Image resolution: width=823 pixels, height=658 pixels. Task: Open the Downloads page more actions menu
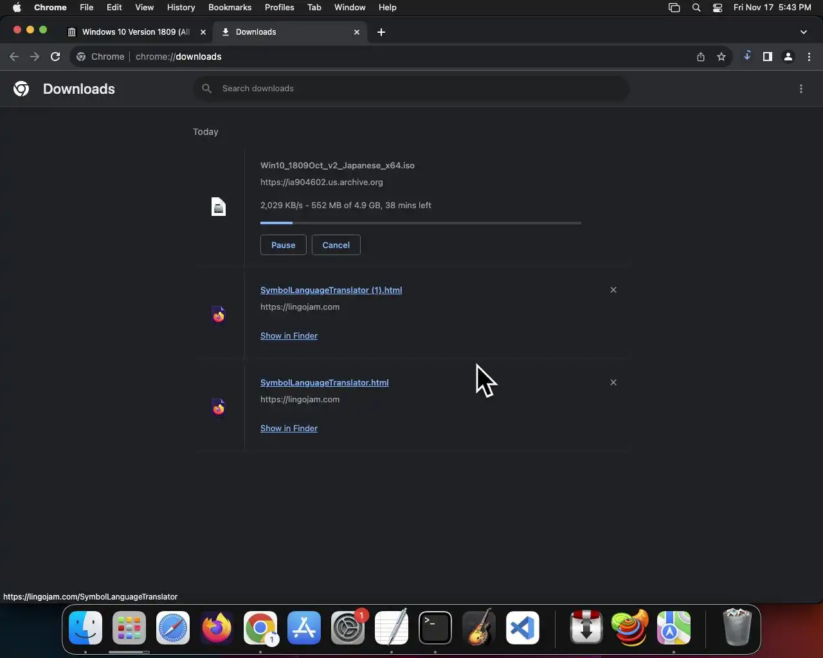point(801,89)
